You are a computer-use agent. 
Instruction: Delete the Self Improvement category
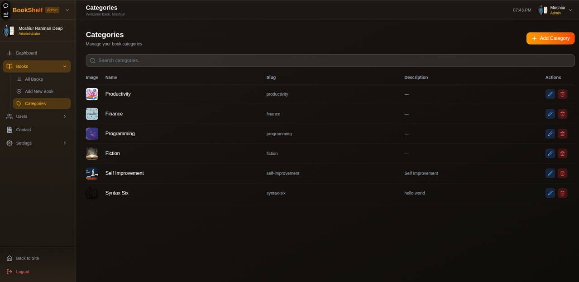coord(562,173)
